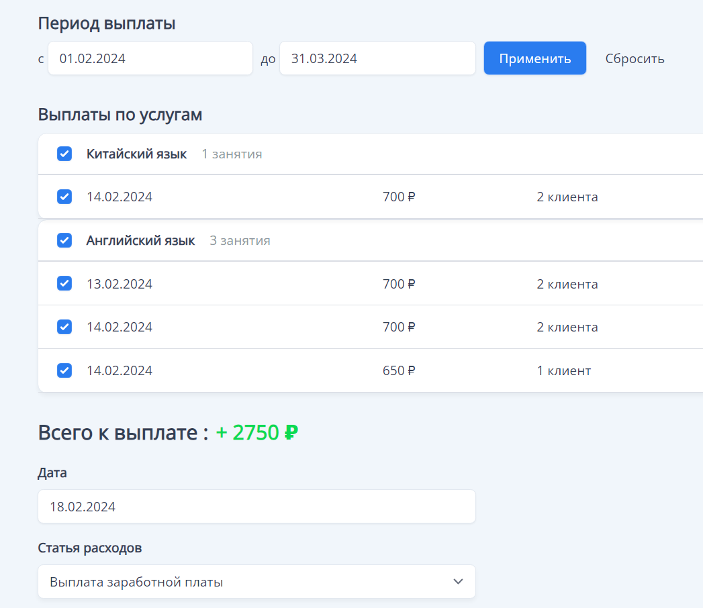Viewport: 703px width, 608px height.
Task: Uncheck the 650 ₽ lesson checkbox
Action: (x=64, y=370)
